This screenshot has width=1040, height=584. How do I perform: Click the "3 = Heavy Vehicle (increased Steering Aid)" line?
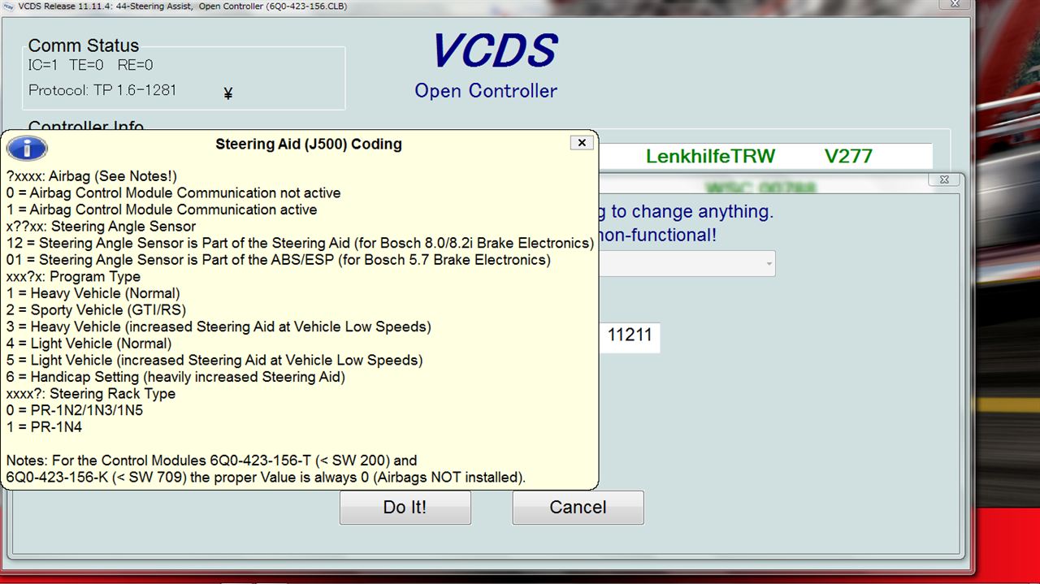(219, 327)
